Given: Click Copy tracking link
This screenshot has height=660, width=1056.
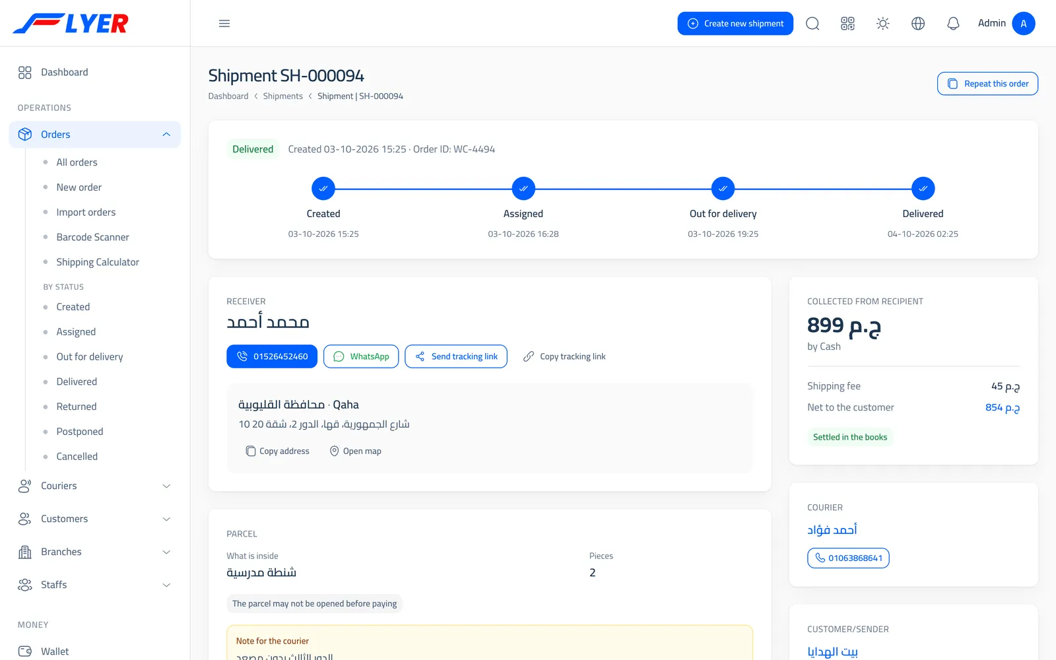Looking at the screenshot, I should pyautogui.click(x=564, y=356).
